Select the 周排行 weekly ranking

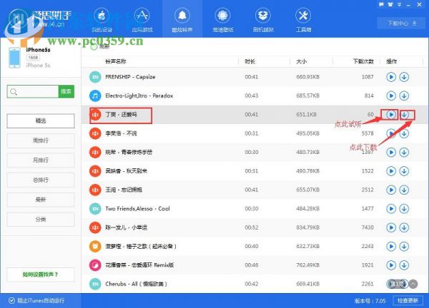click(41, 140)
